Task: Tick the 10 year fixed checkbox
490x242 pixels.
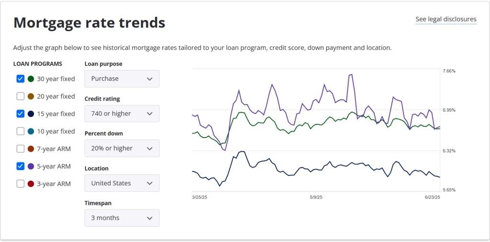Action: tap(20, 131)
